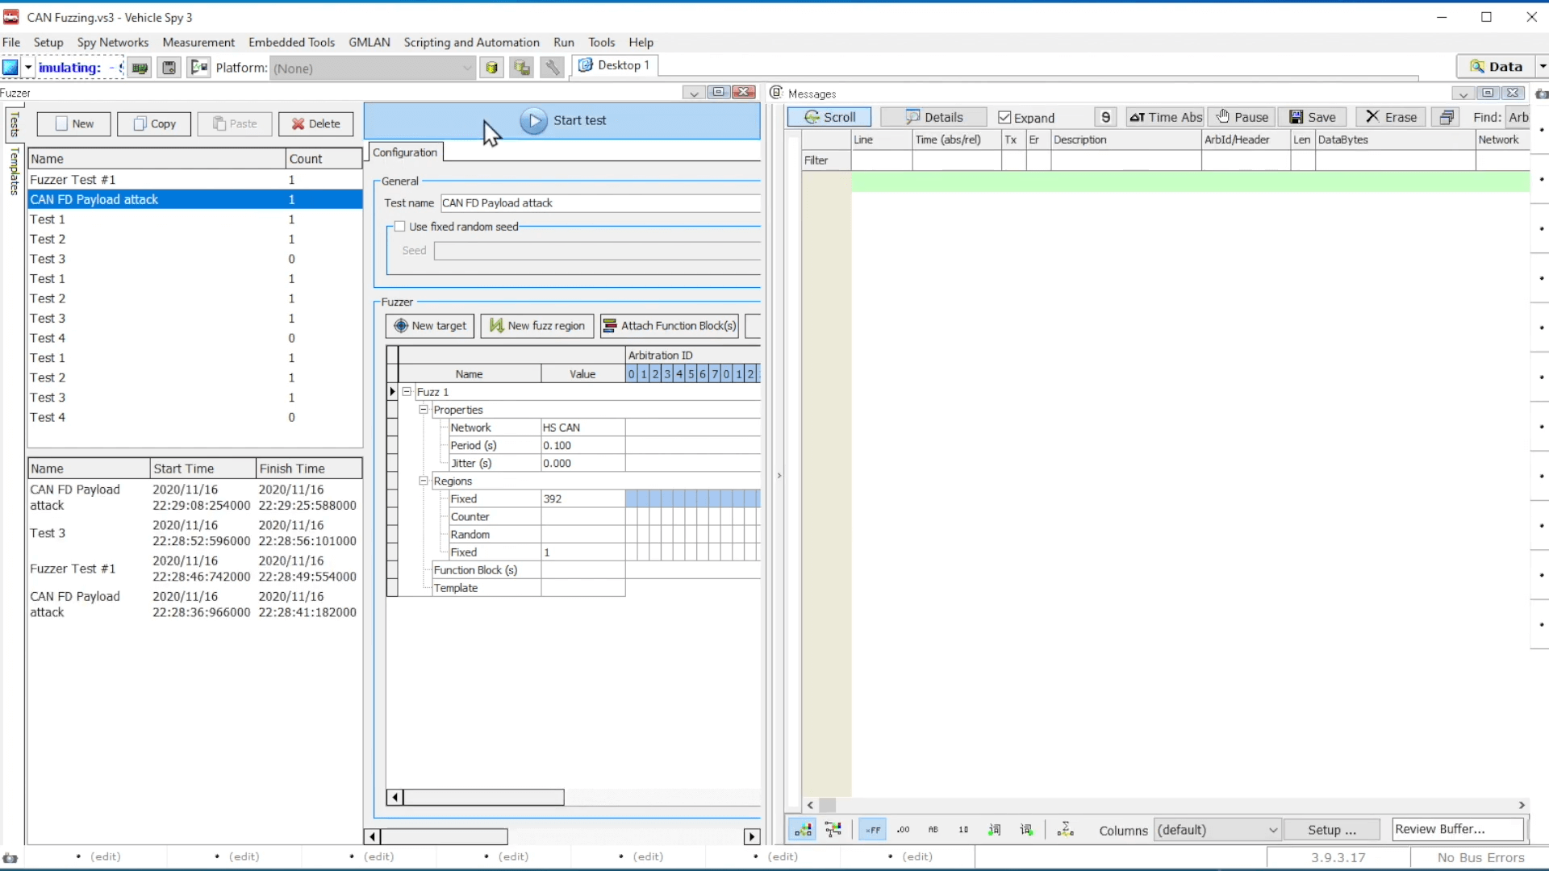Screen dimensions: 1549x871
Task: Open message Details view
Action: pyautogui.click(x=933, y=117)
